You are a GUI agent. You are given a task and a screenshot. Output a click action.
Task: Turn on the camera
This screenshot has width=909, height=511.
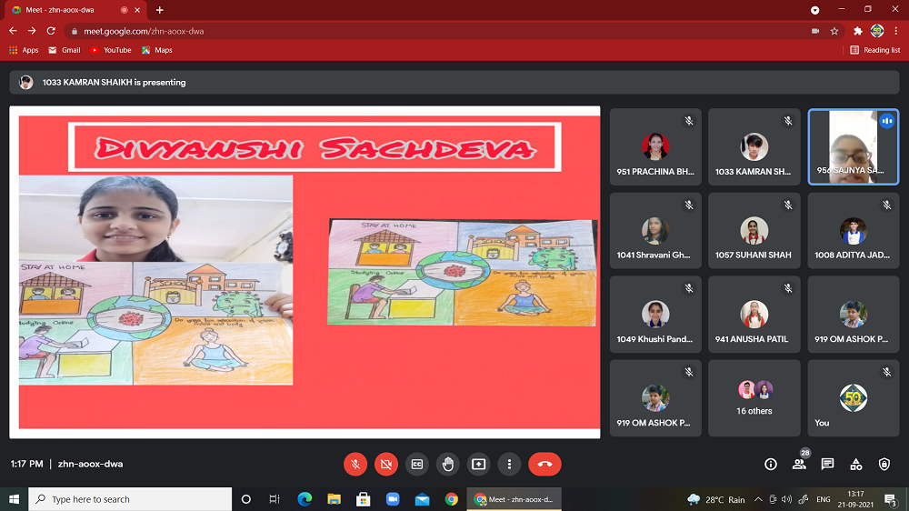386,464
